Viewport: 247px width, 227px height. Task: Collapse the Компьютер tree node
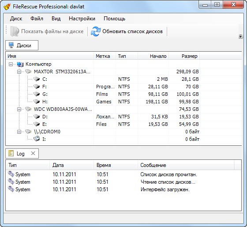pos(11,64)
